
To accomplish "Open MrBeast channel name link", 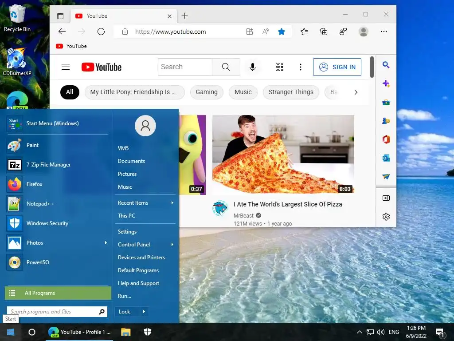I will (x=243, y=215).
